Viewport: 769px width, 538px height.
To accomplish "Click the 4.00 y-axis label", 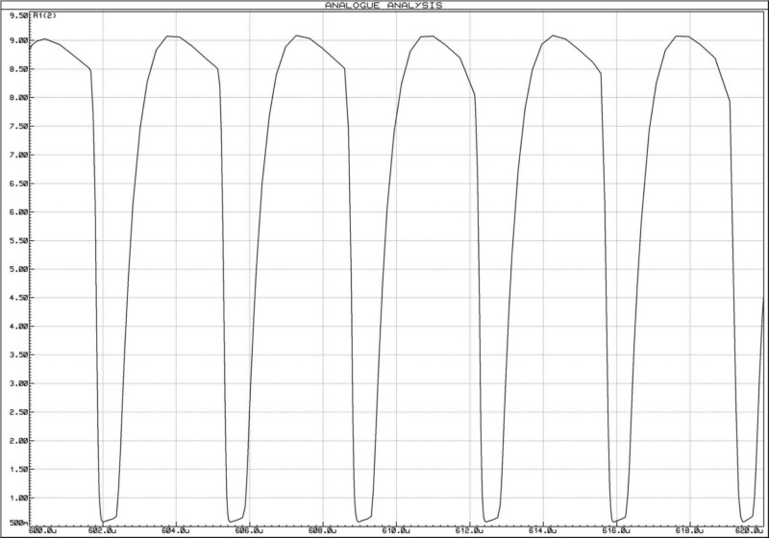I will tap(18, 327).
